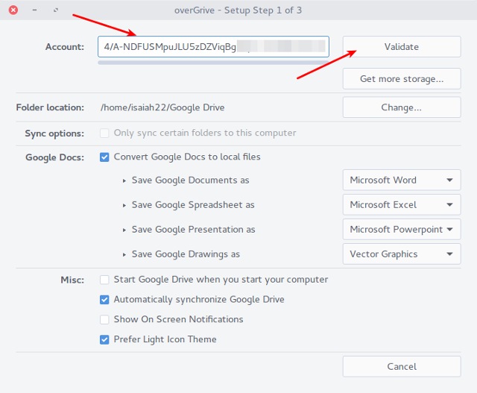
Task: Disable Automatically synchronize Google Drive
Action: [x=104, y=300]
